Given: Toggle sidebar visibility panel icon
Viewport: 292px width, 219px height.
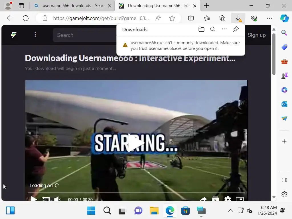Looking at the screenshot, I should point(284,180).
